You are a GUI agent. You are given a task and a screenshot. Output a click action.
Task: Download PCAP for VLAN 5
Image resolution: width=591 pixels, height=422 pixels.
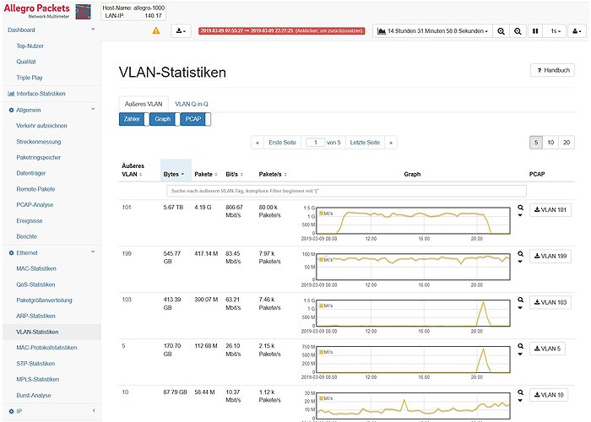[x=547, y=349]
